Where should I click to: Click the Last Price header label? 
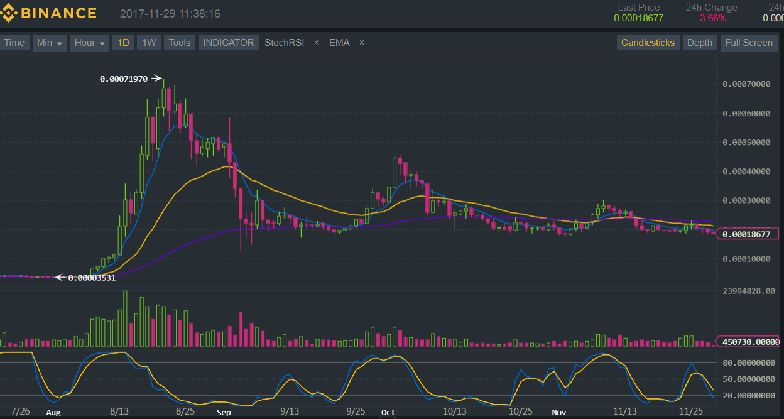point(639,8)
